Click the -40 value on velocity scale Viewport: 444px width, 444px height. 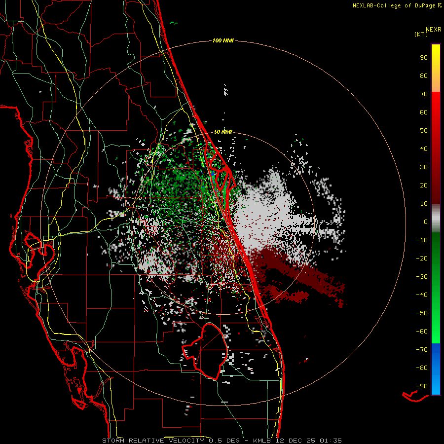click(x=422, y=295)
